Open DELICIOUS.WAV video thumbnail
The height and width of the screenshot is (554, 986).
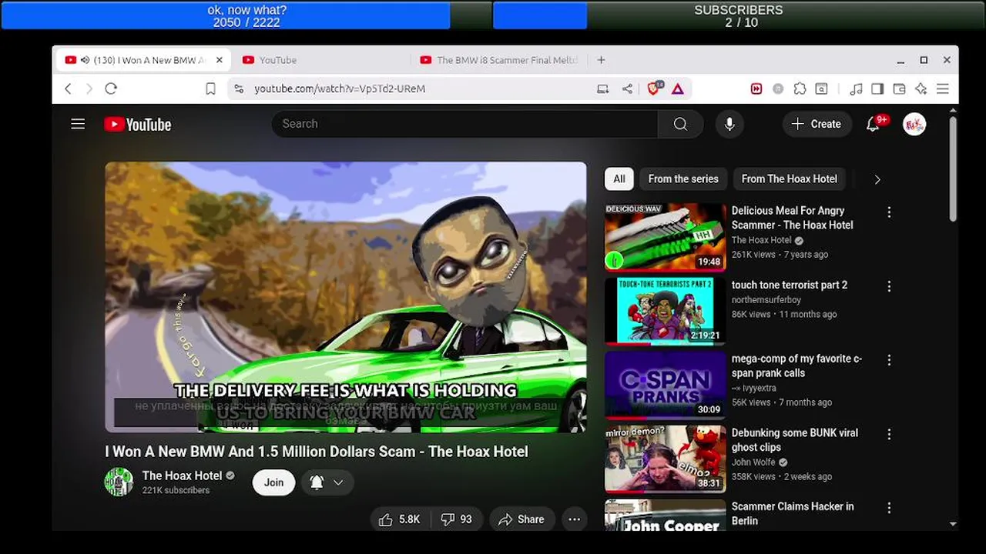click(x=665, y=237)
